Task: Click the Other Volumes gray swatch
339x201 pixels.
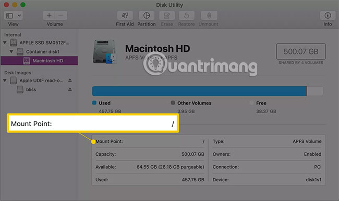Action: click(173, 103)
